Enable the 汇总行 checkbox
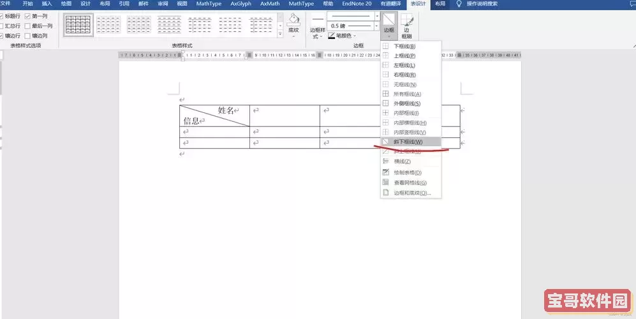 pos(1,26)
